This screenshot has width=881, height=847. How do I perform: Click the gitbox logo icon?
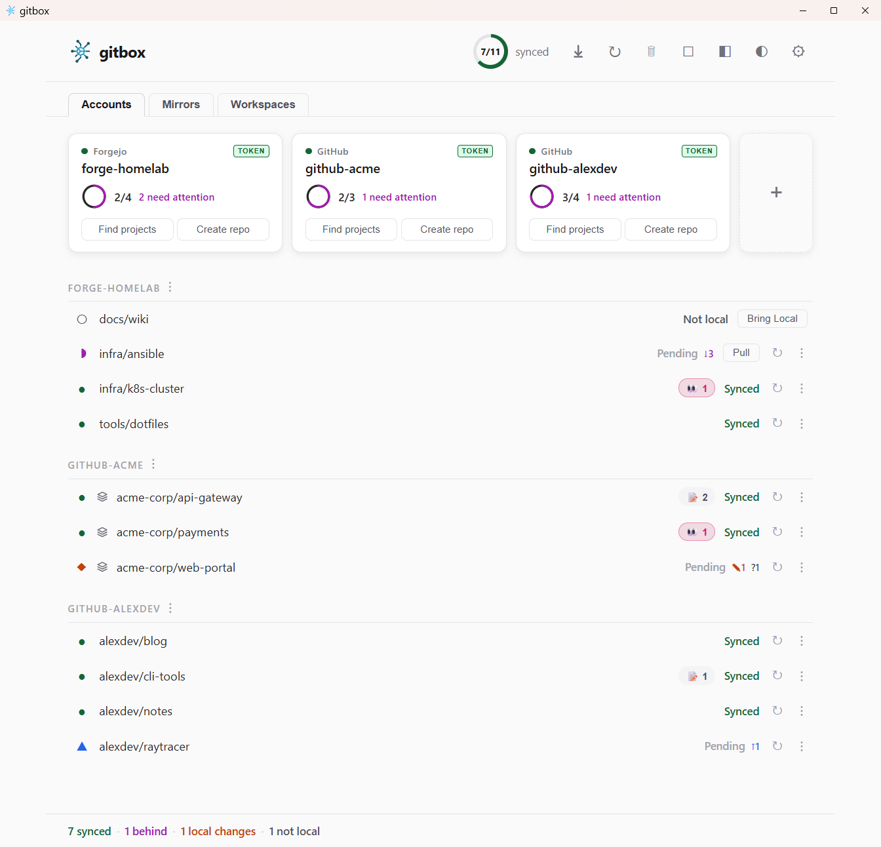(x=81, y=52)
